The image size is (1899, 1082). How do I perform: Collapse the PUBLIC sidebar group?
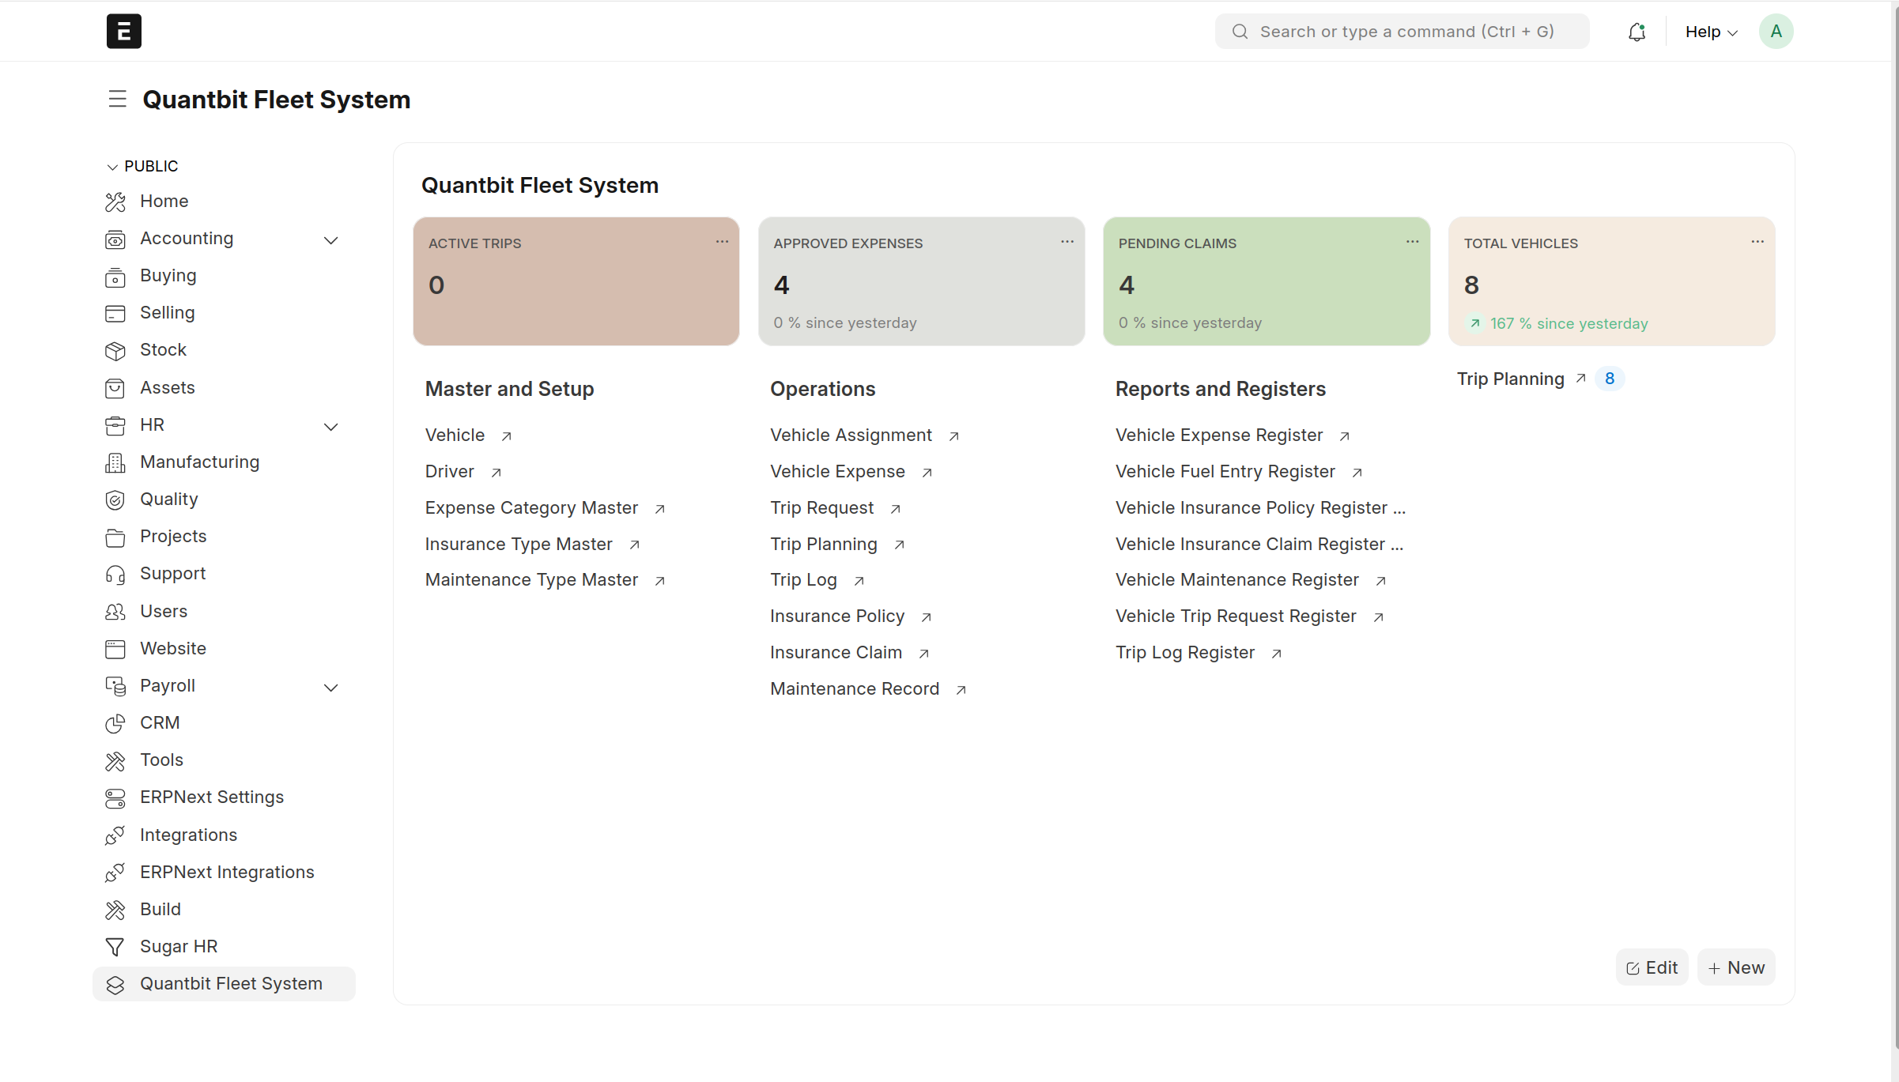tap(112, 167)
